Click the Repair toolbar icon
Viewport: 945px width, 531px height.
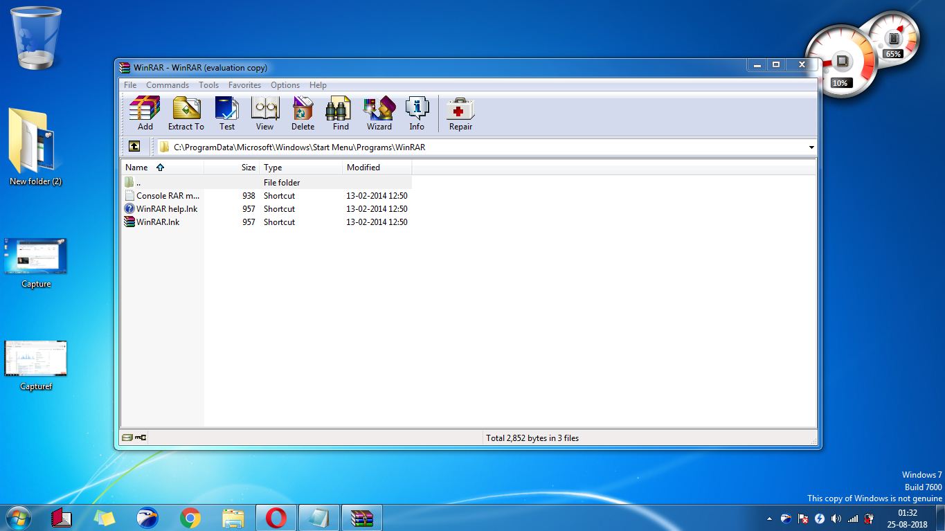460,114
